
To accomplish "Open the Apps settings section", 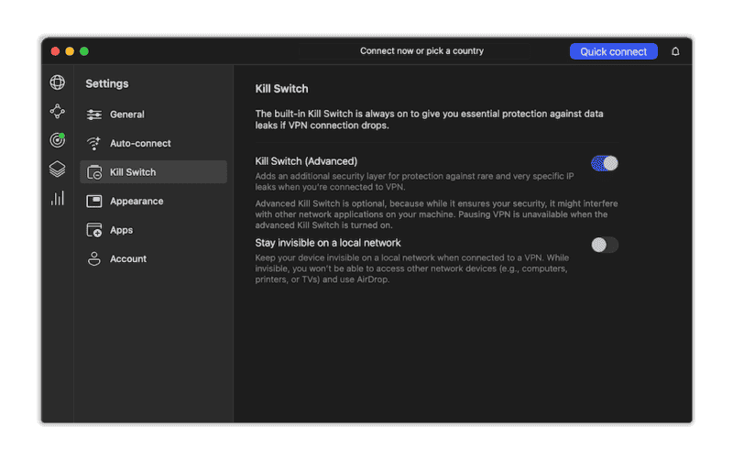I will 153,230.
